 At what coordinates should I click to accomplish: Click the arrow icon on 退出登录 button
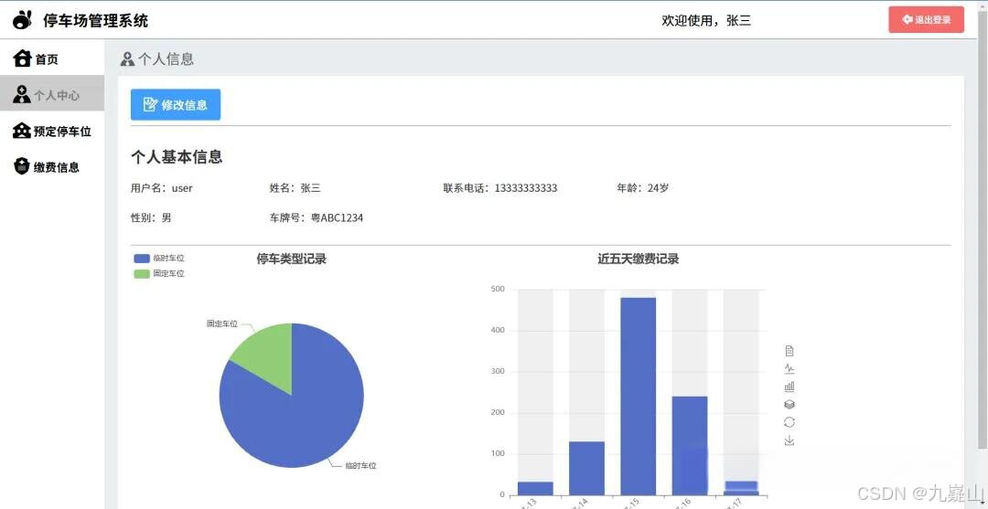pyautogui.click(x=907, y=19)
